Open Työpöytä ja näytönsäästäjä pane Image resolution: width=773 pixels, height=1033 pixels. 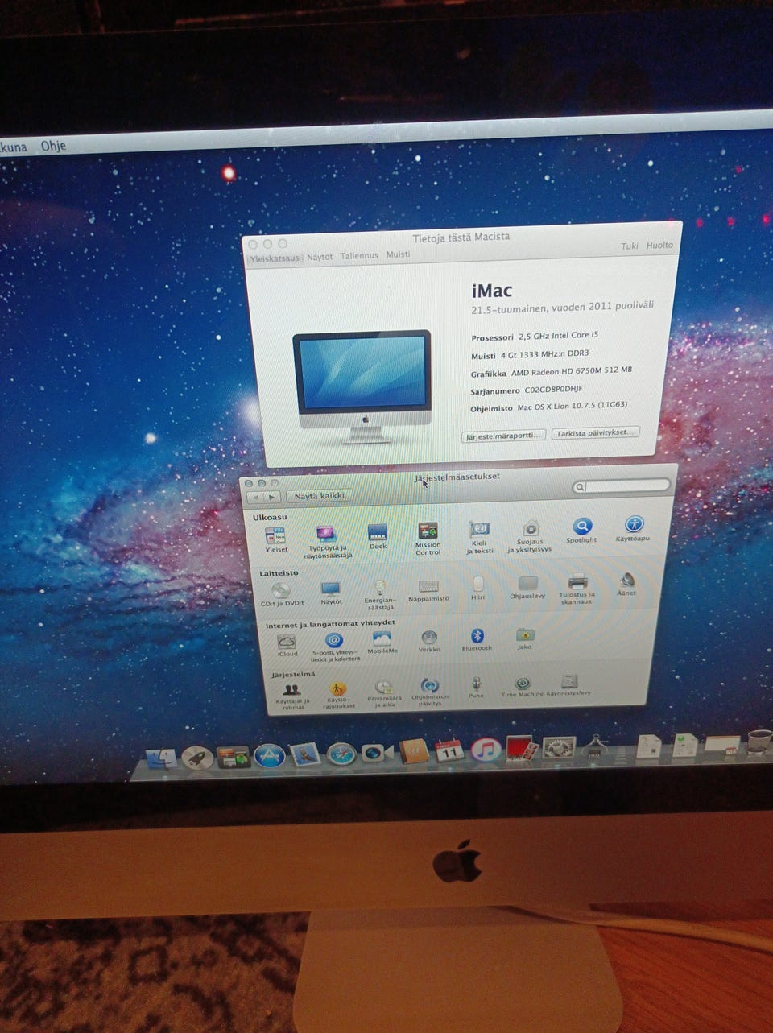pos(327,542)
